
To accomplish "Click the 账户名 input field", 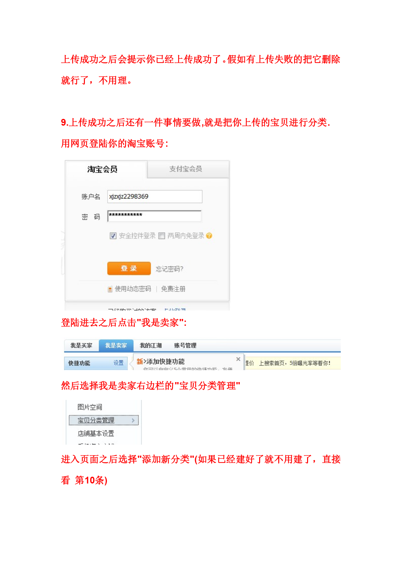I will [155, 197].
